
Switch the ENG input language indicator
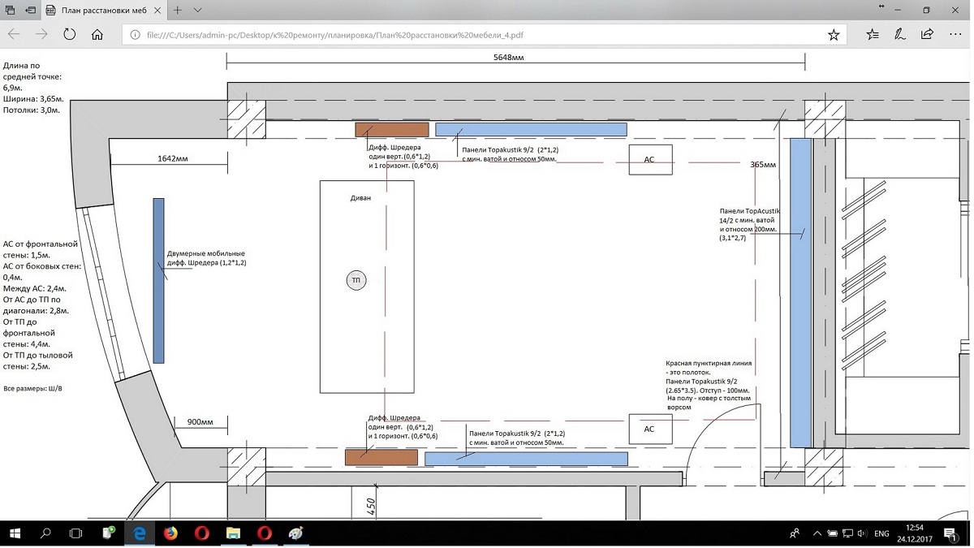point(881,533)
